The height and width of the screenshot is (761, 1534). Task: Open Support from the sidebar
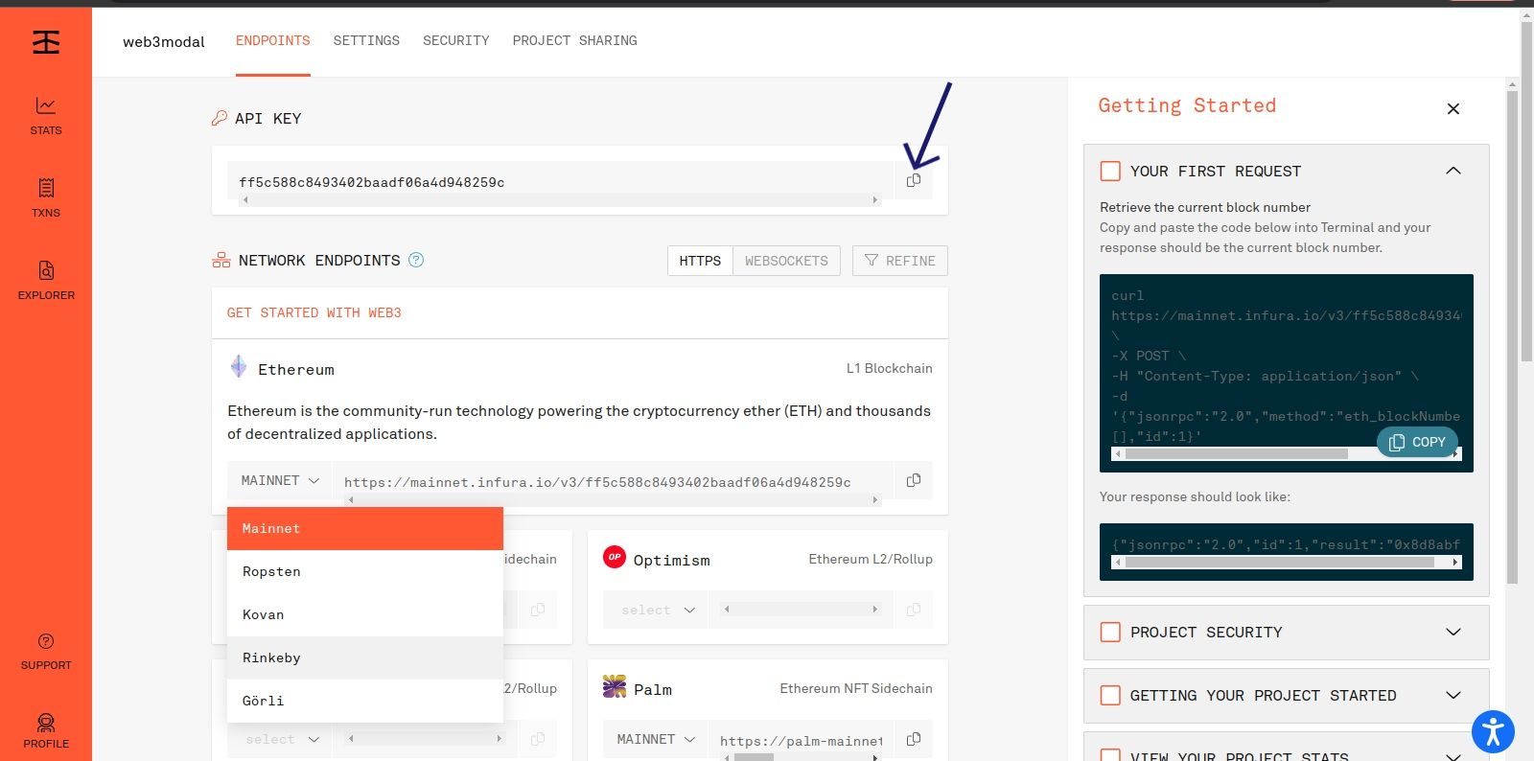[46, 652]
